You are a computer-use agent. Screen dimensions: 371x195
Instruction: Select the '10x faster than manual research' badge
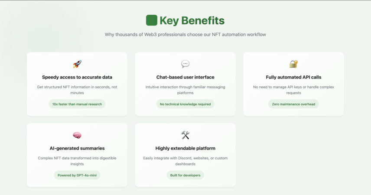[77, 104]
